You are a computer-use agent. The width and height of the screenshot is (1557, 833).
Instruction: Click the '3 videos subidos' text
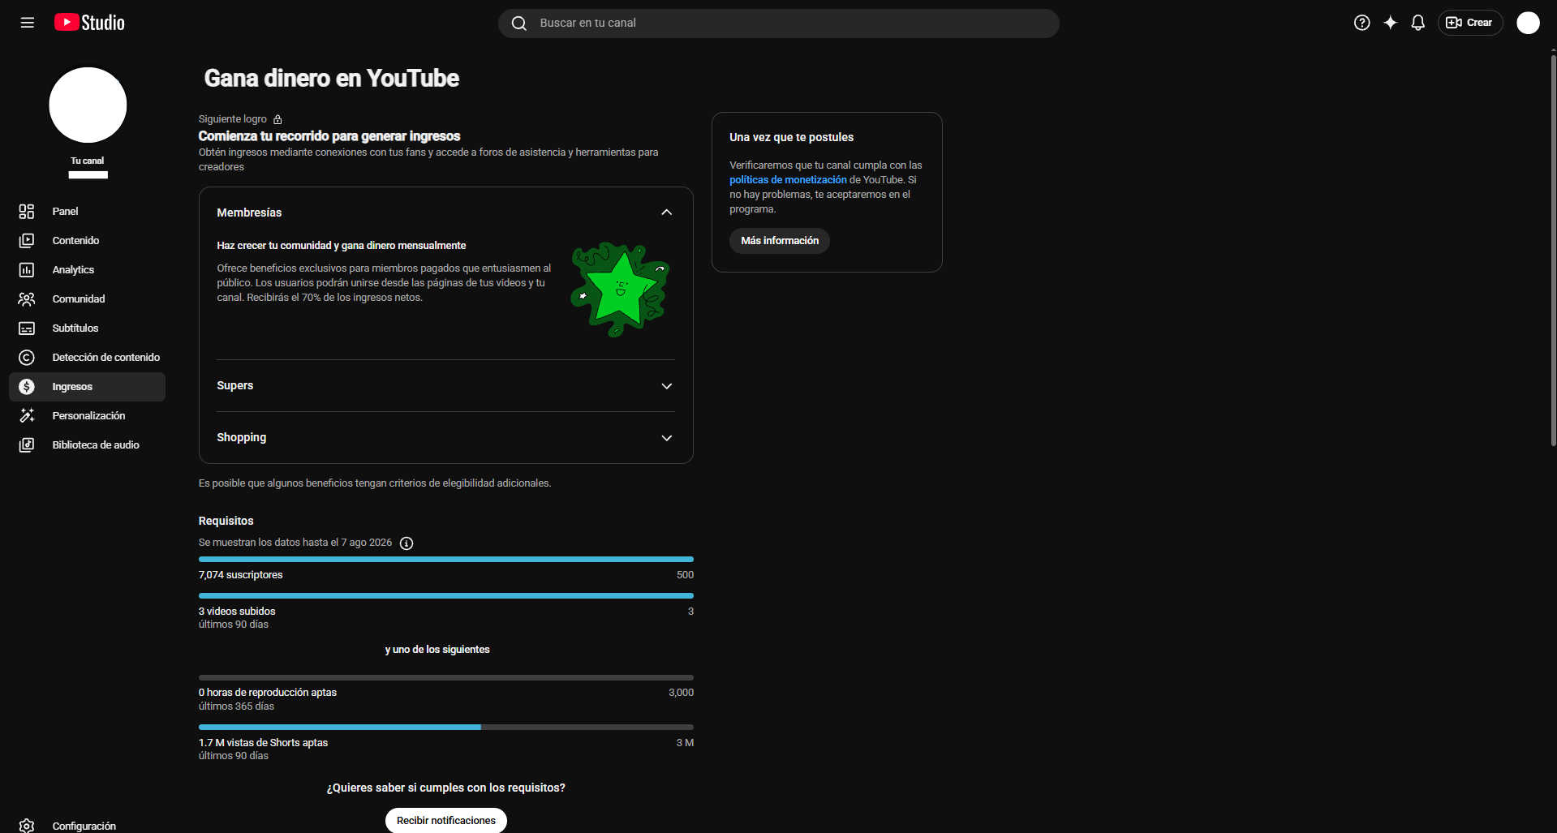(x=237, y=612)
